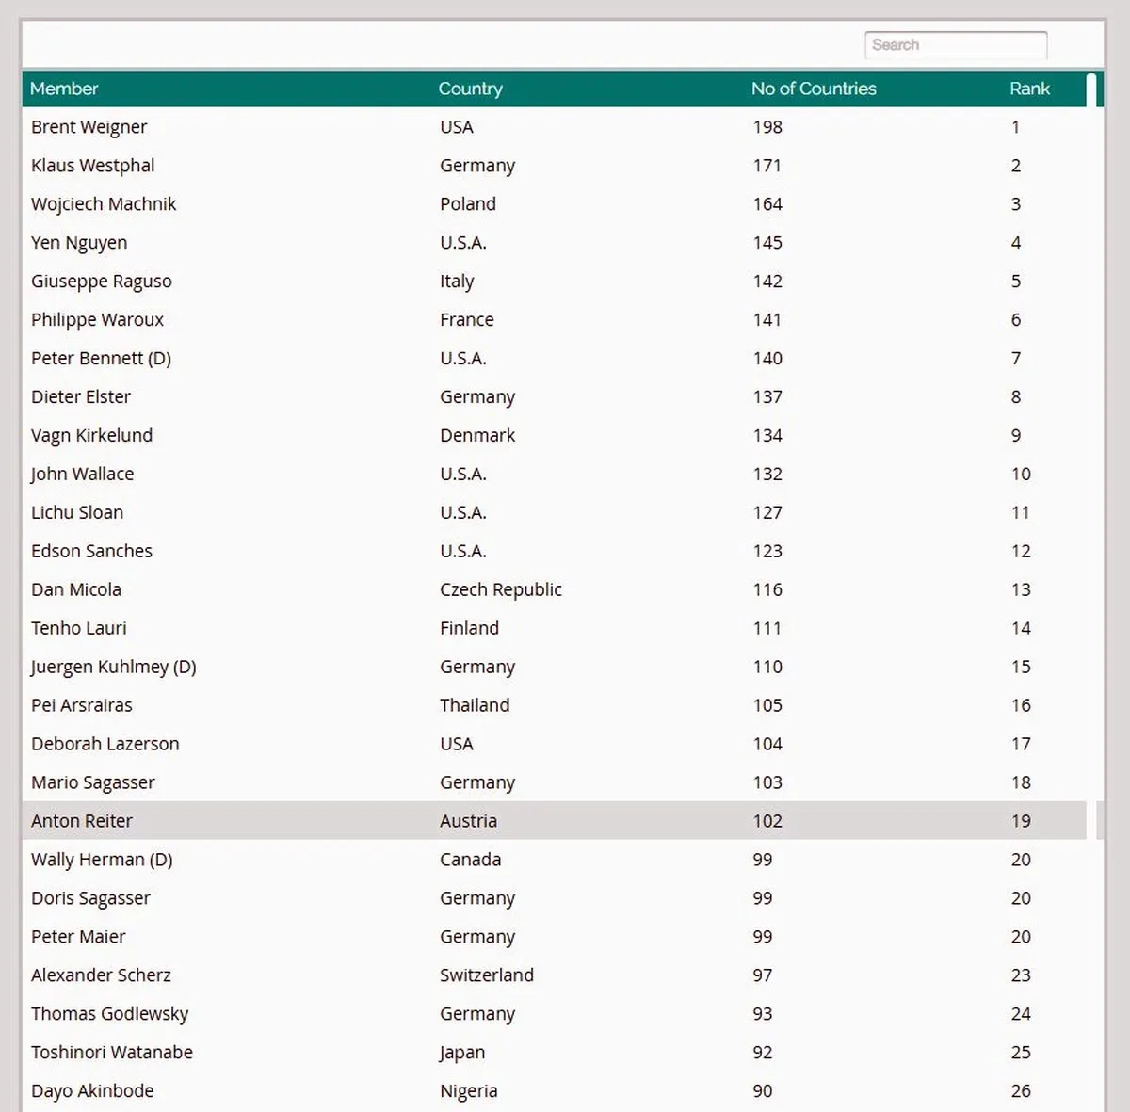Select the Yen Nguyen row
This screenshot has height=1112, width=1130.
79,243
